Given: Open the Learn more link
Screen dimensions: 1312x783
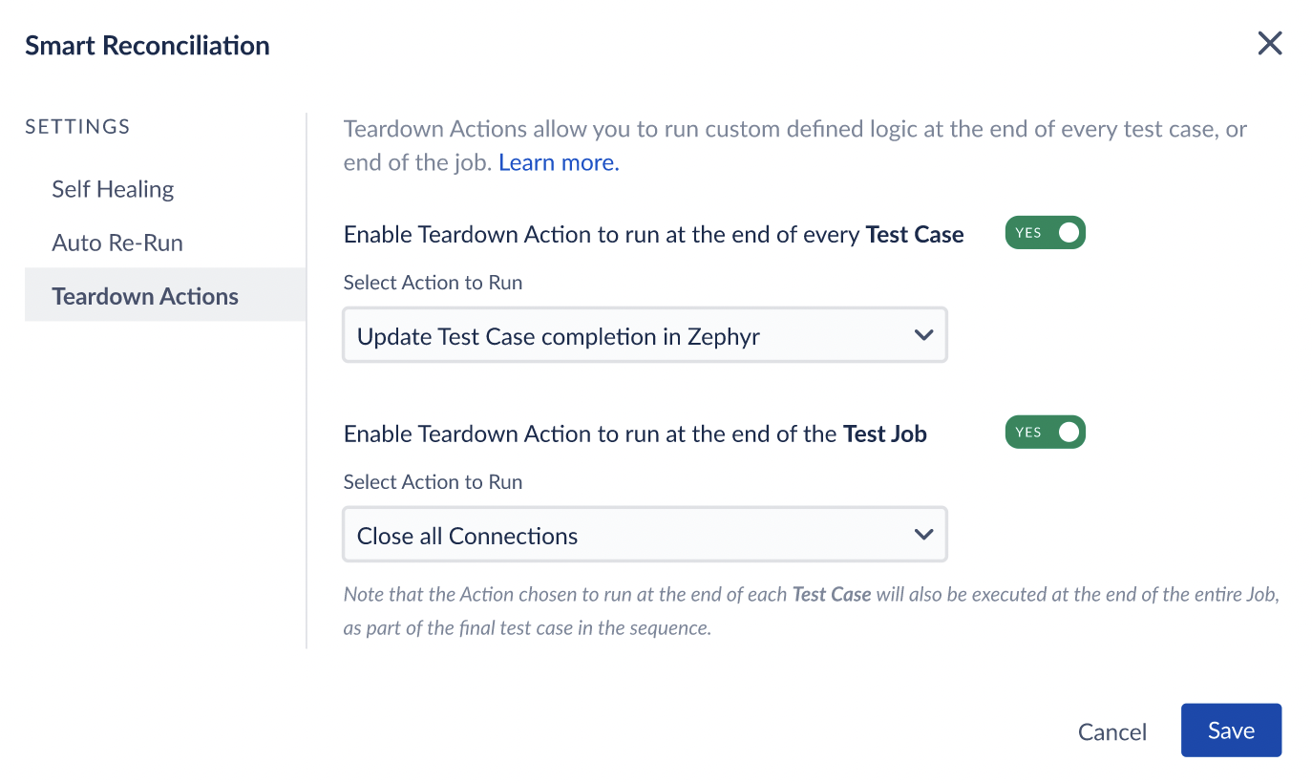Looking at the screenshot, I should pos(559,162).
